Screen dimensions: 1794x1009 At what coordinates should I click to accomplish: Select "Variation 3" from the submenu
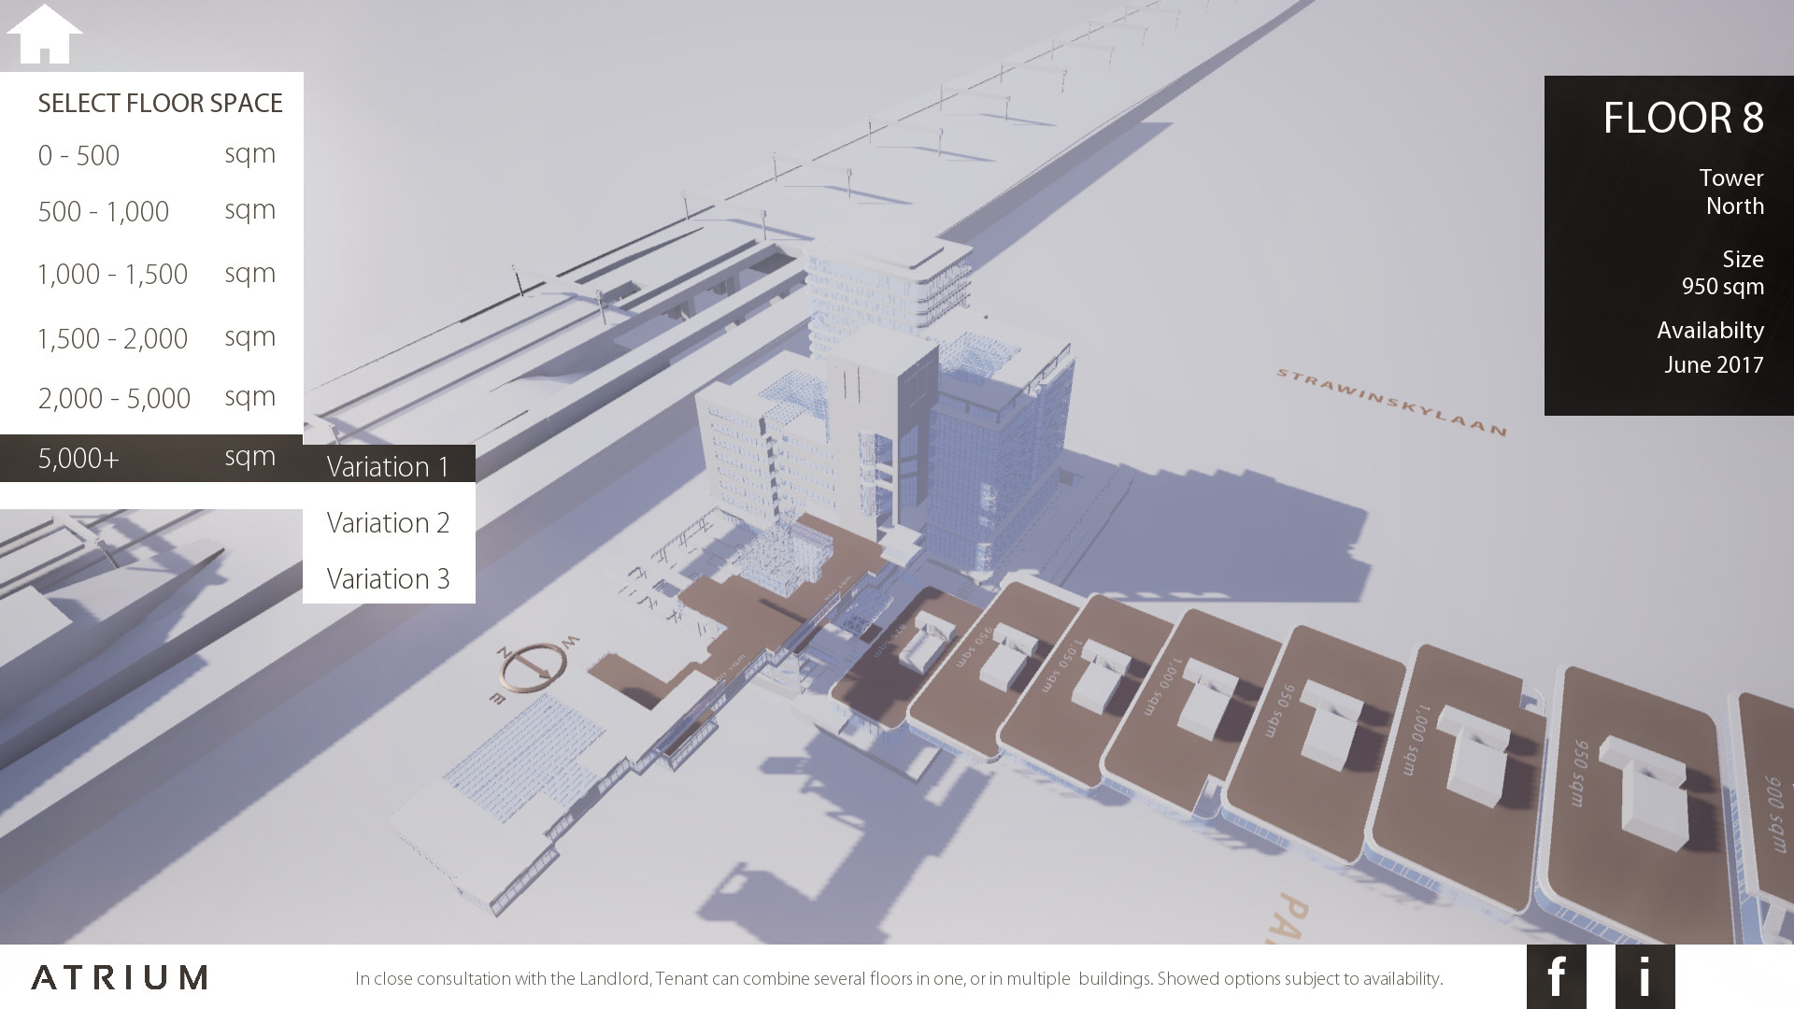(x=387, y=578)
